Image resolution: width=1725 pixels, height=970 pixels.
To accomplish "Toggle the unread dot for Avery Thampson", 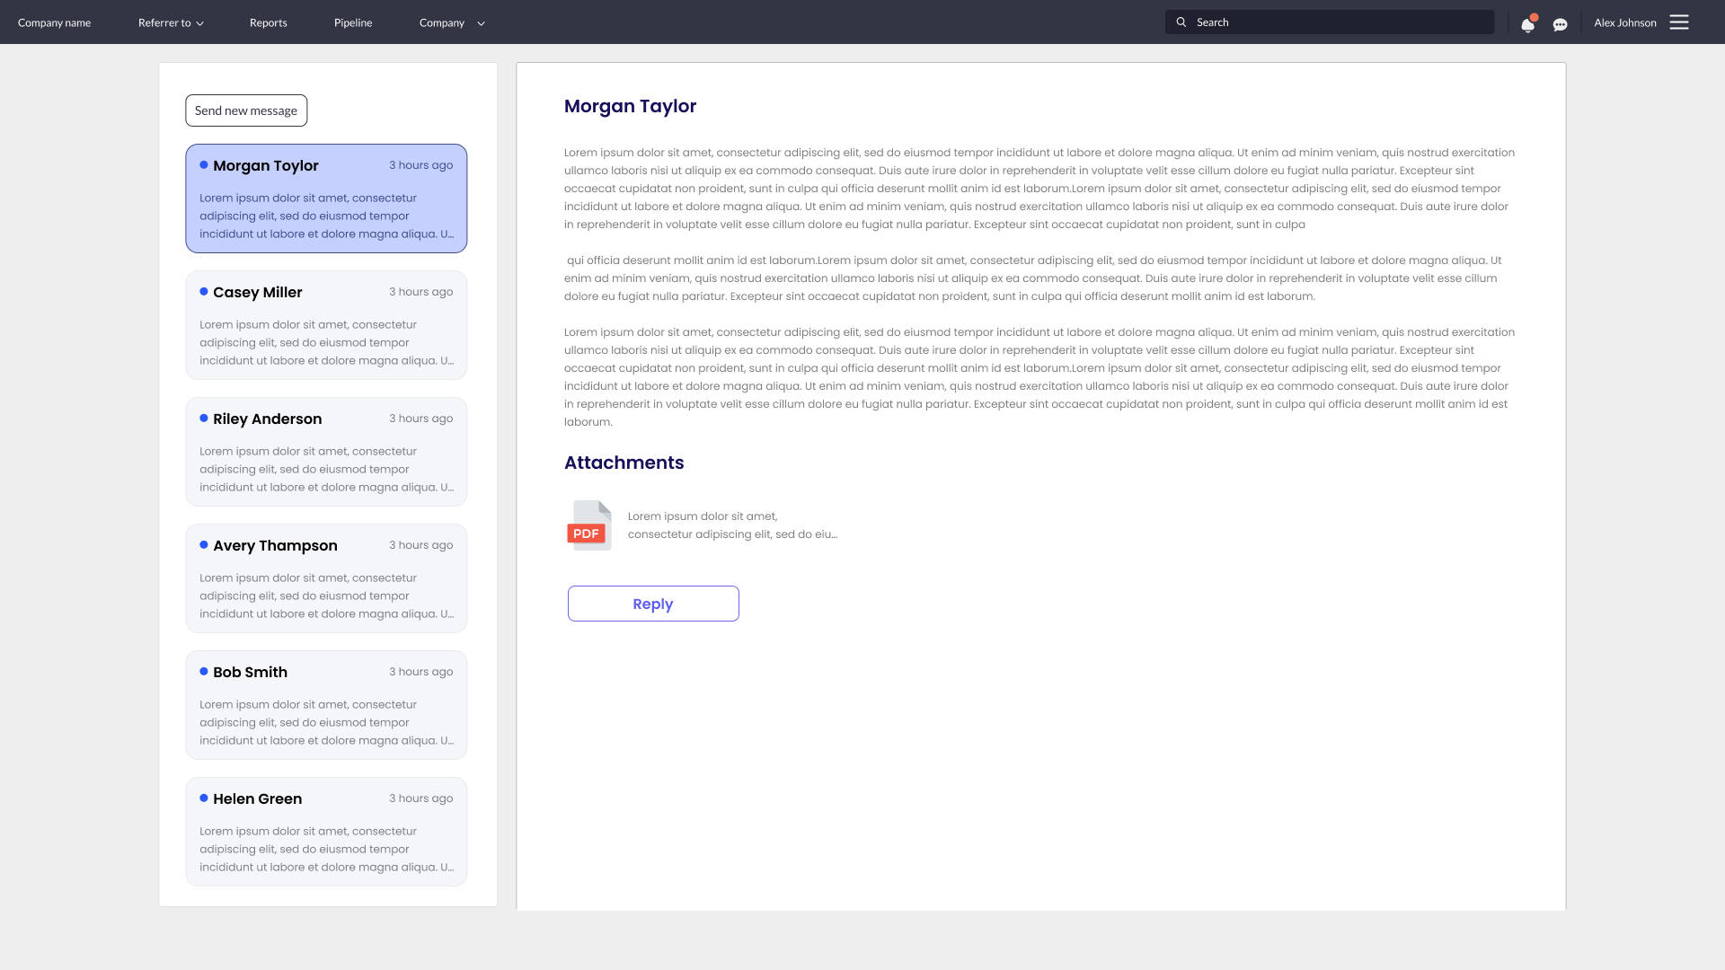I will pos(203,544).
